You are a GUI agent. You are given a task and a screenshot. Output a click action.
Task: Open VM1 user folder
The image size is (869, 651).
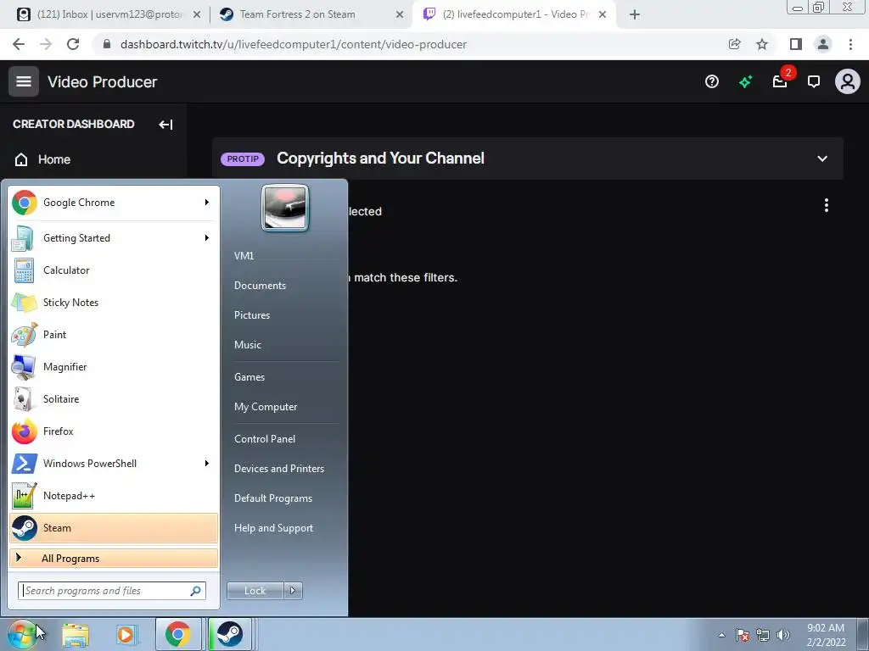244,256
